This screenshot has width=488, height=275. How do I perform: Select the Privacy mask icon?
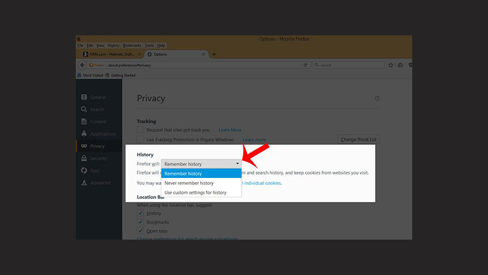(x=84, y=145)
